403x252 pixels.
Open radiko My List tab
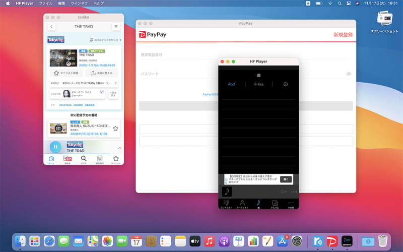(116, 160)
